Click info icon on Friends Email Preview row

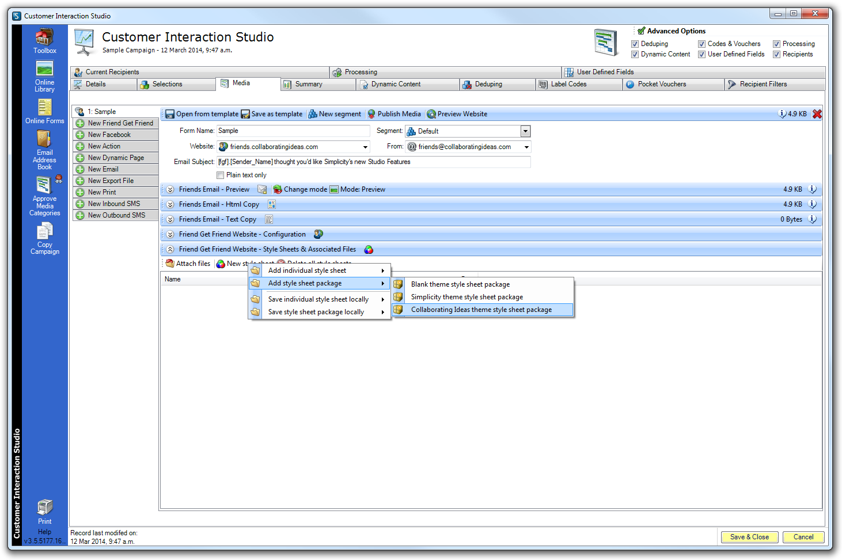pos(813,189)
